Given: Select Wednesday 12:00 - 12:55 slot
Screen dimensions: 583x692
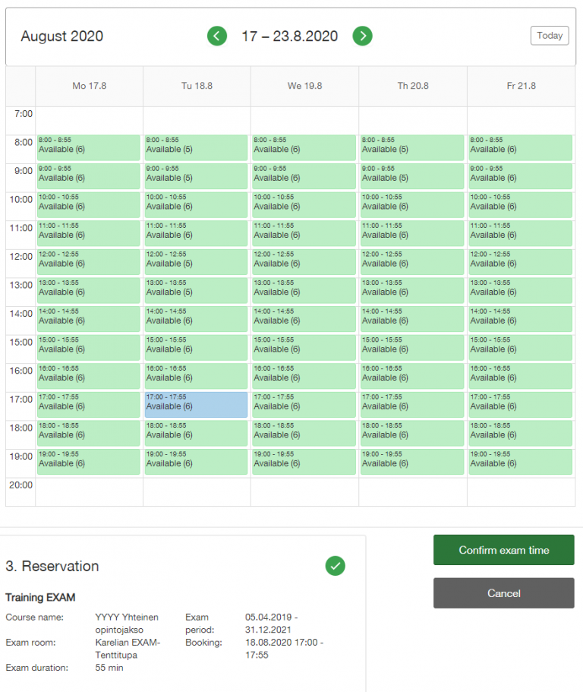Looking at the screenshot, I should tap(304, 261).
